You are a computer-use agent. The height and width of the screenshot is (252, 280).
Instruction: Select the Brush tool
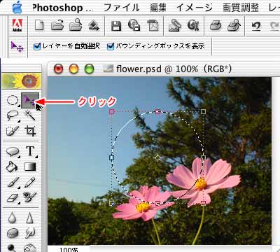(13, 183)
